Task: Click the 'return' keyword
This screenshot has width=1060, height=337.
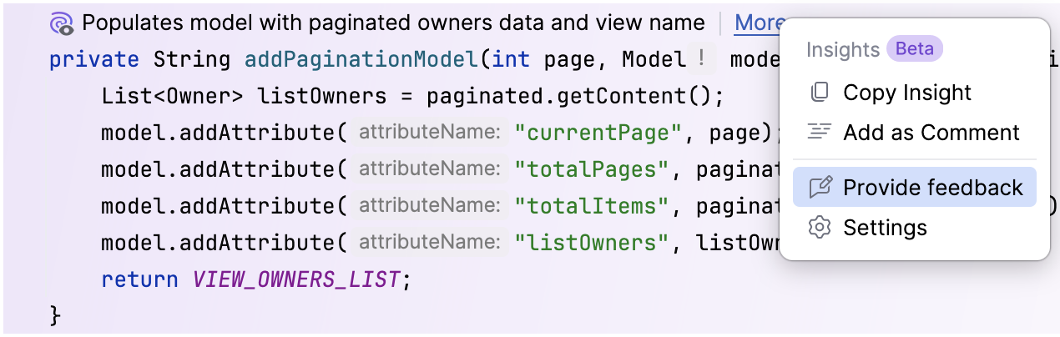Action: coord(139,279)
